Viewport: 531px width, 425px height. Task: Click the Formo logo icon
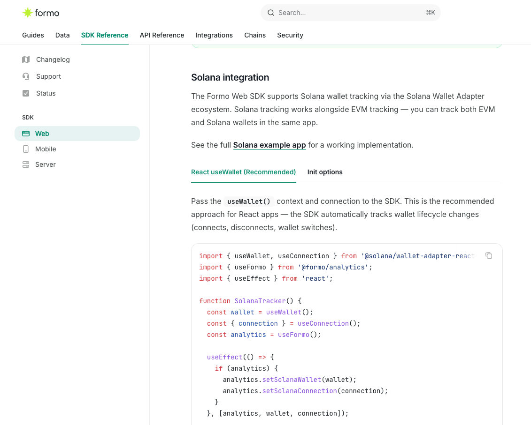point(28,13)
